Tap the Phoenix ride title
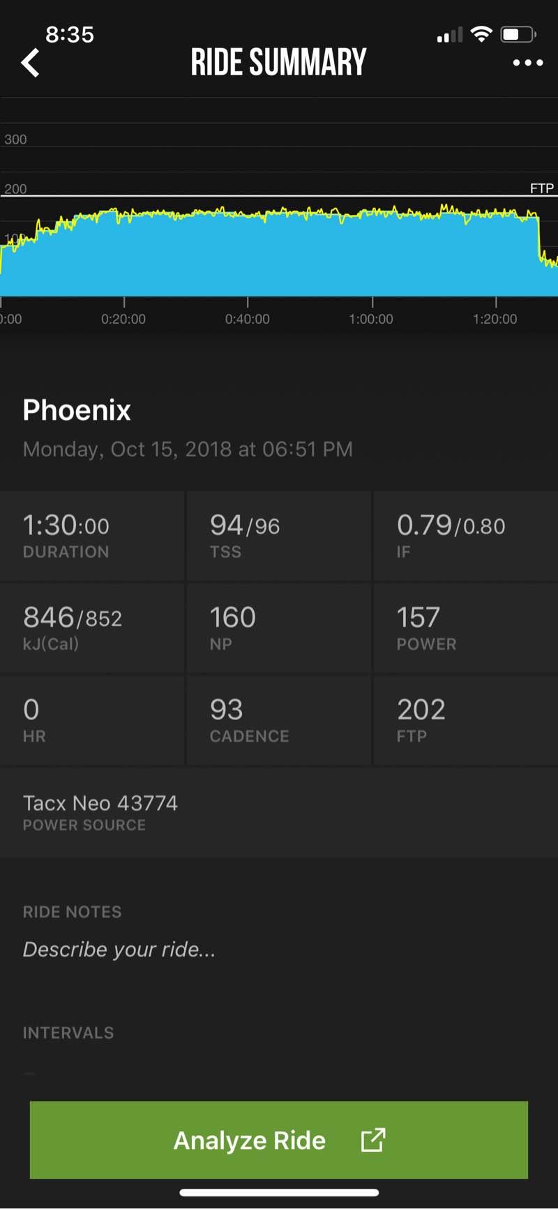558x1209 pixels. 77,410
